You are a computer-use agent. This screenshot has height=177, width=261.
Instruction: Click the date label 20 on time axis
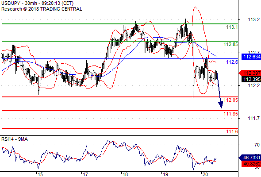pyautogui.click(x=205, y=174)
